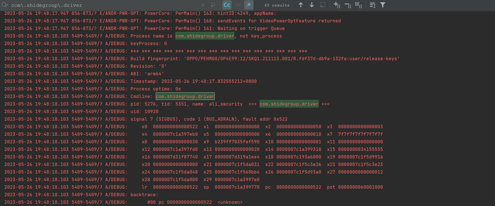Open search history via magnifier icon

tap(5, 5)
